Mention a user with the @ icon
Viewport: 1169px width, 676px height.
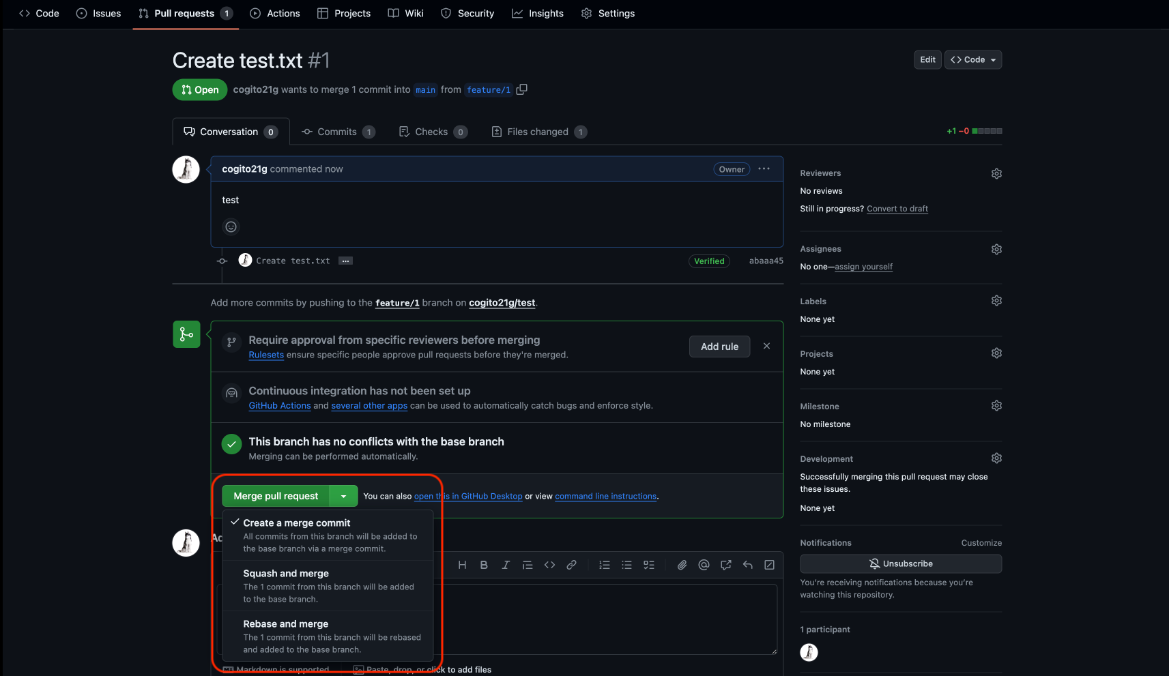704,565
